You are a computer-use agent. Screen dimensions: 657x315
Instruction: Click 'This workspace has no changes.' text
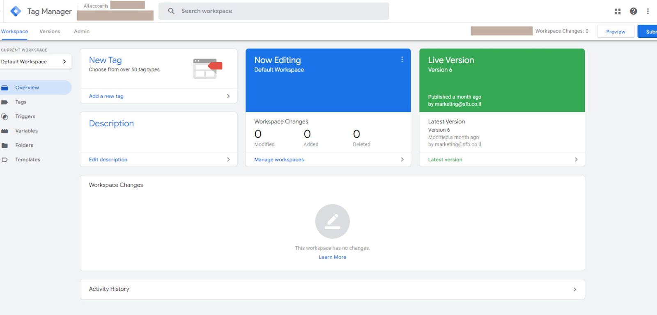(x=332, y=248)
